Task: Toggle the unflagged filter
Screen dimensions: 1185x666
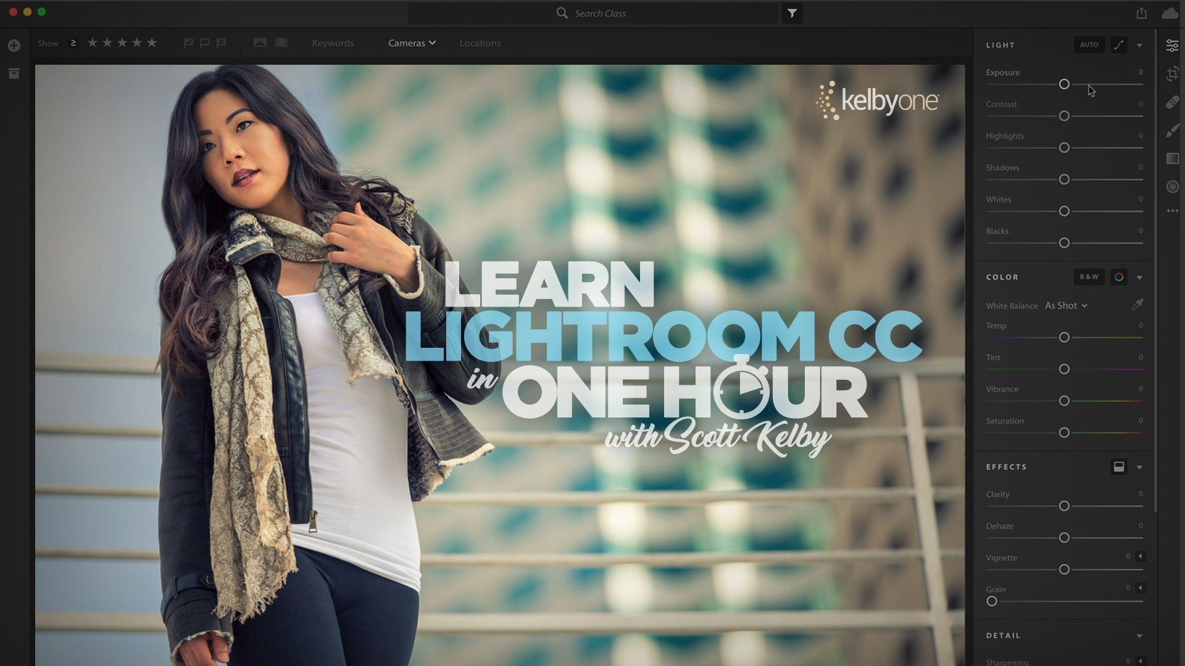Action: 205,43
